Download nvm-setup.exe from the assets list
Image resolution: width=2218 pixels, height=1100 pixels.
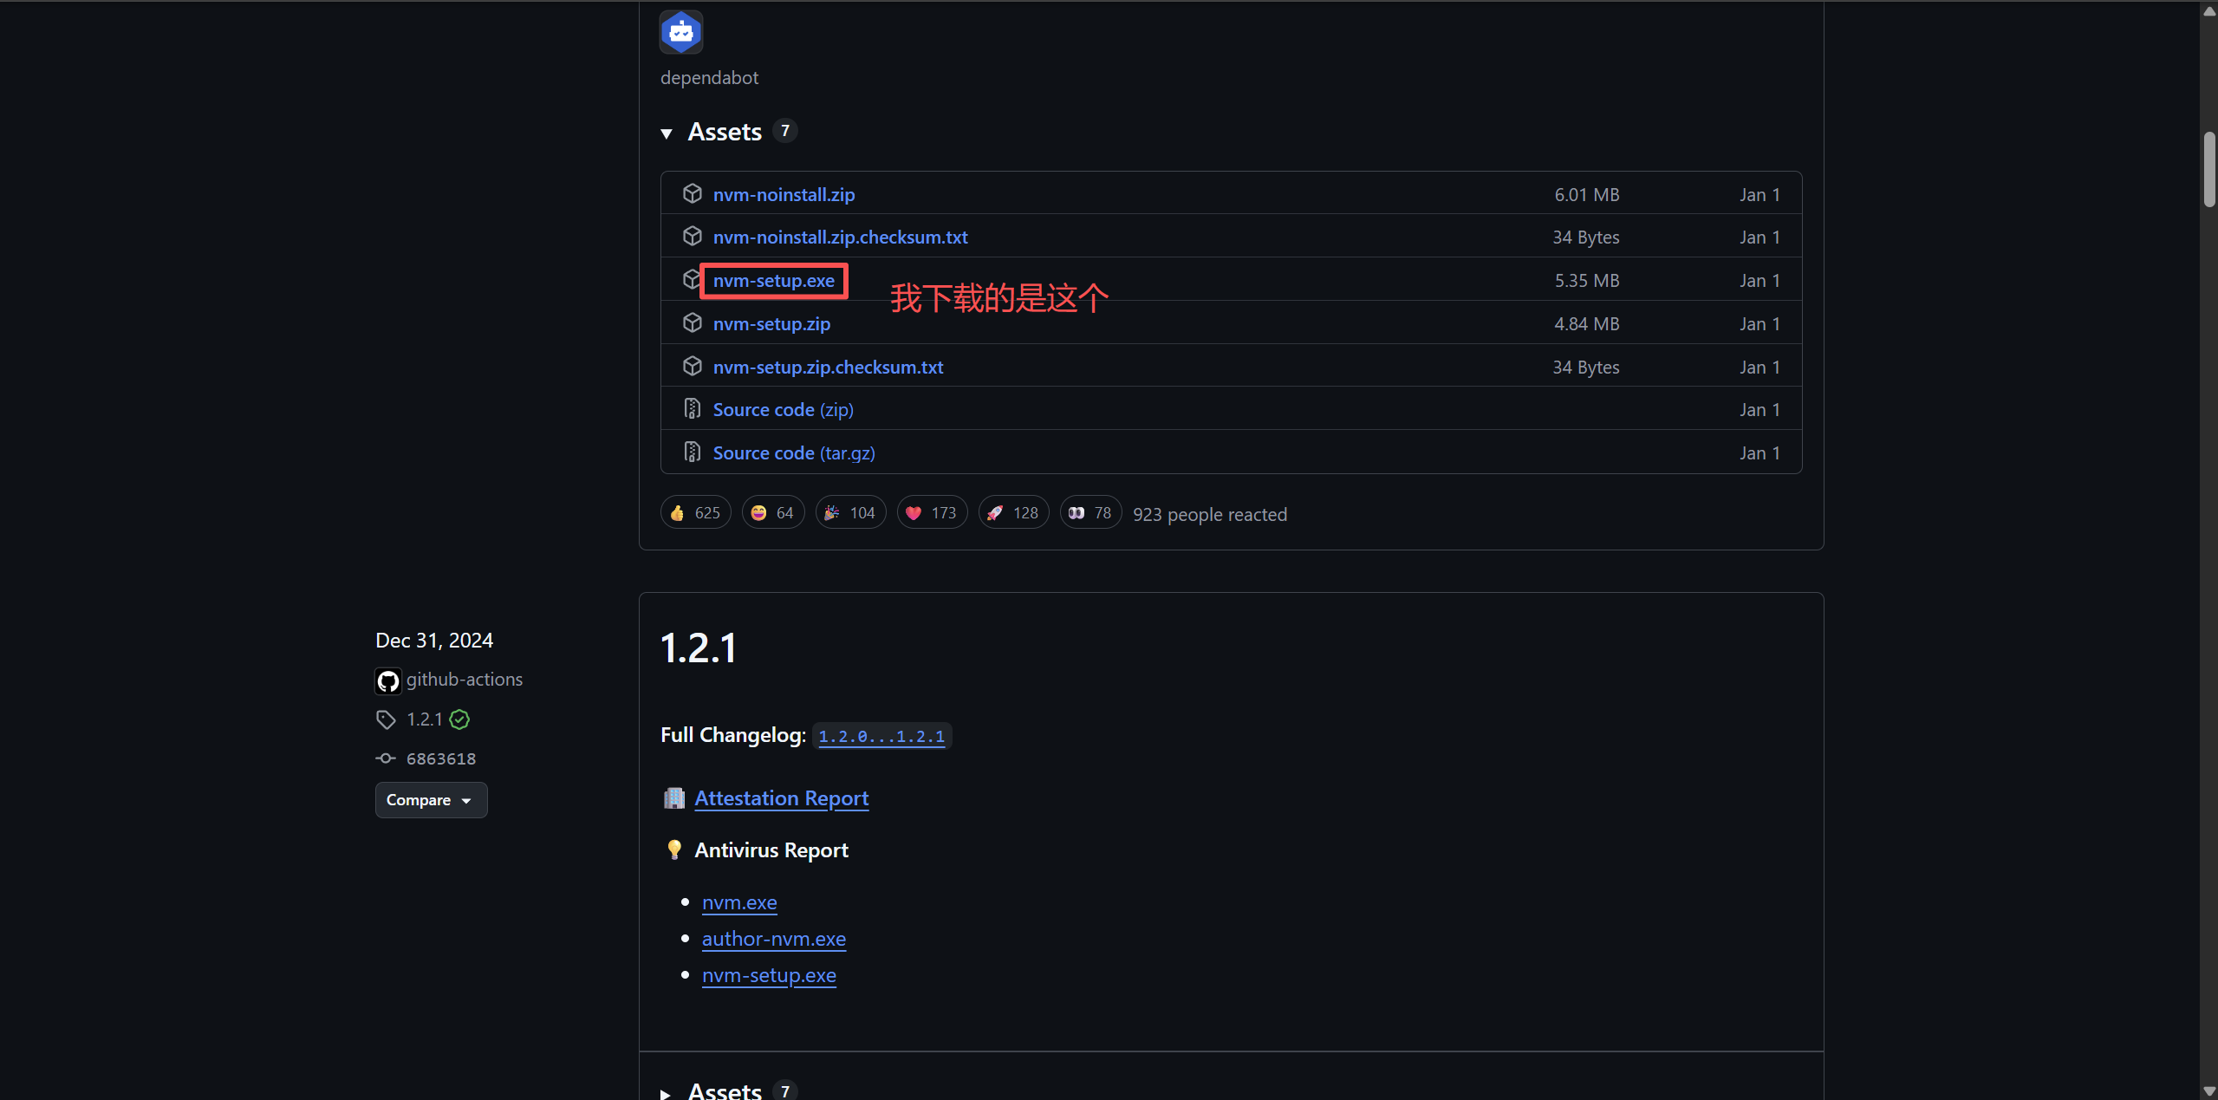pyautogui.click(x=772, y=279)
